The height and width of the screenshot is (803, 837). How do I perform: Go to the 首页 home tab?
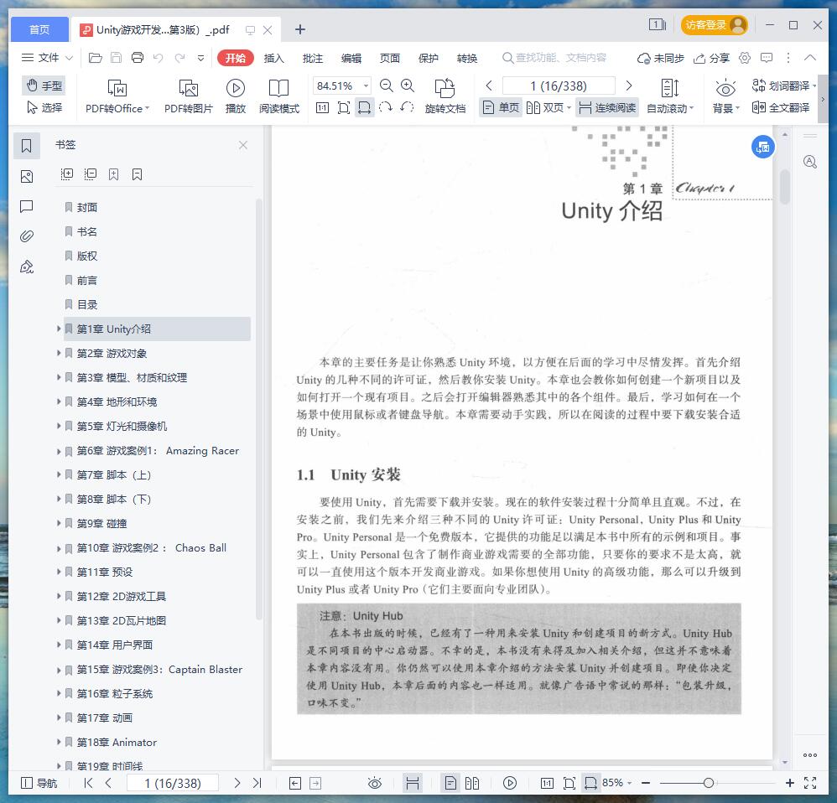[39, 29]
